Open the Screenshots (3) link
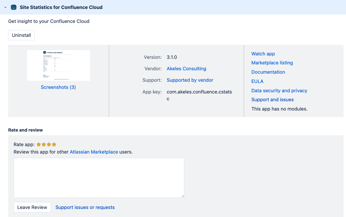 coord(58,87)
